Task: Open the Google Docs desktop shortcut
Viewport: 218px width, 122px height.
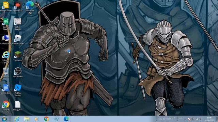Action: [6, 89]
